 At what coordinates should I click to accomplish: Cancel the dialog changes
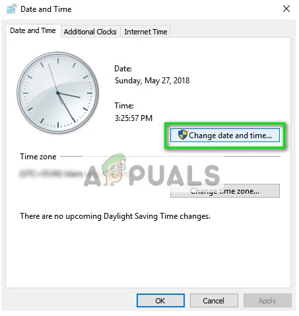(214, 301)
